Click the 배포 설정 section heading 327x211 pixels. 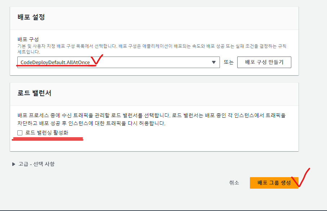click(31, 17)
